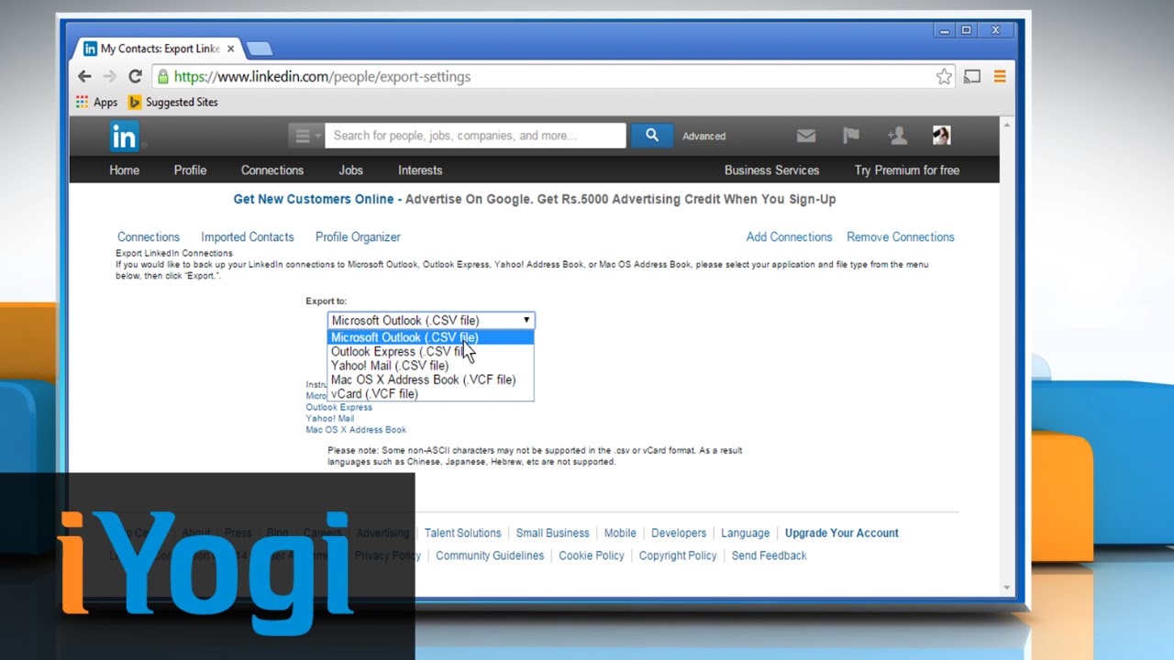Open the notifications flag icon

point(851,136)
